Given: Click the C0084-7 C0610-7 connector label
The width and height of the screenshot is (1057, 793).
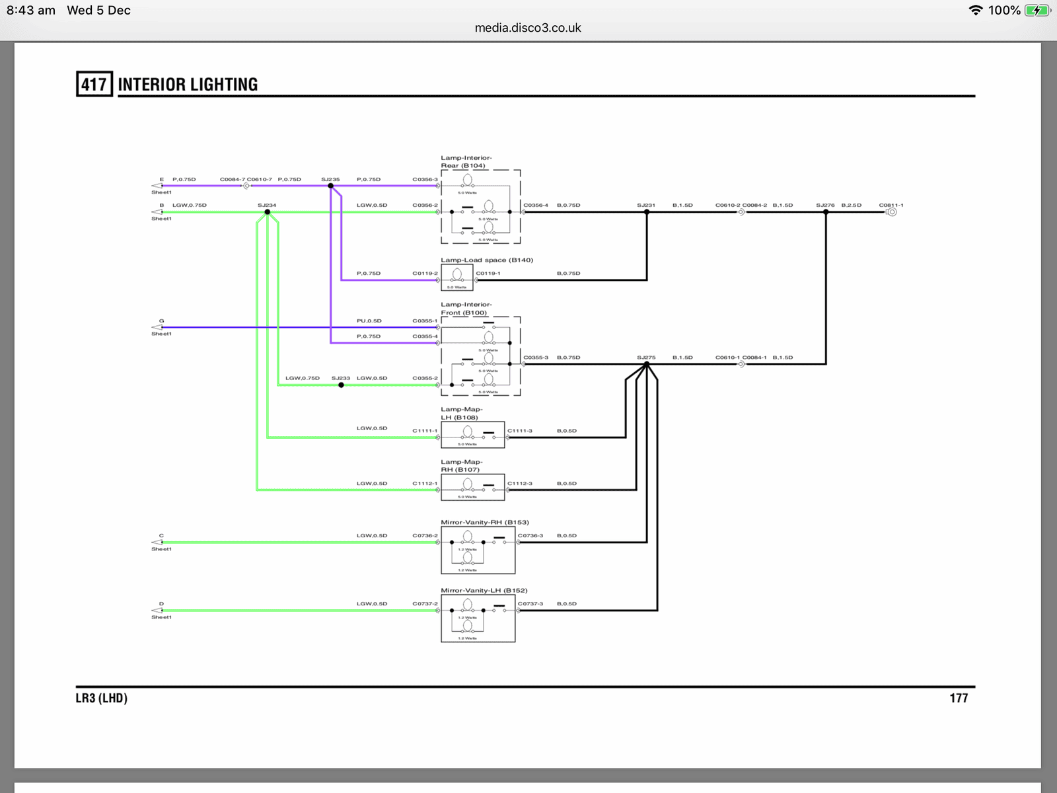Looking at the screenshot, I should 246,179.
